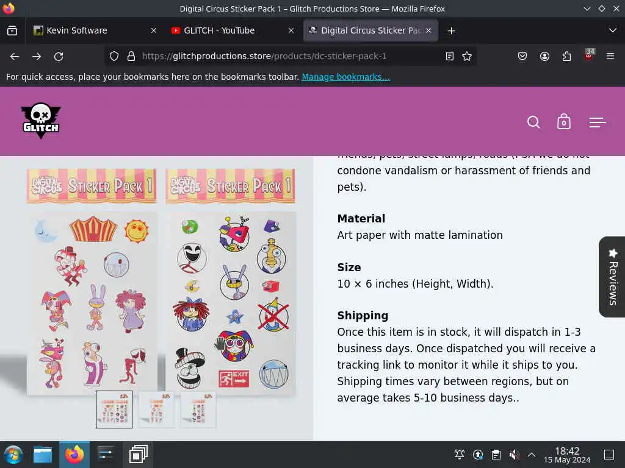Open the Firefox account icon
Image resolution: width=625 pixels, height=468 pixels.
pos(544,56)
